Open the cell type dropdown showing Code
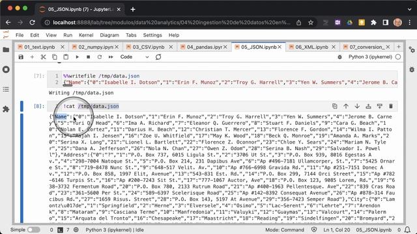417x234 pixels. [134, 57]
